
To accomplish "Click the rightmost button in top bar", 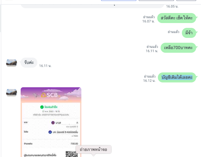I will pos(186,0).
